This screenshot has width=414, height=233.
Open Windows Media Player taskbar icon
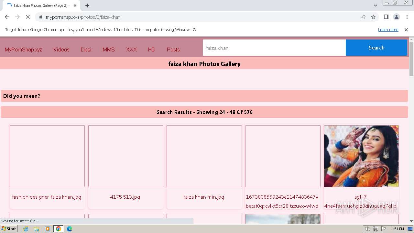point(48,229)
